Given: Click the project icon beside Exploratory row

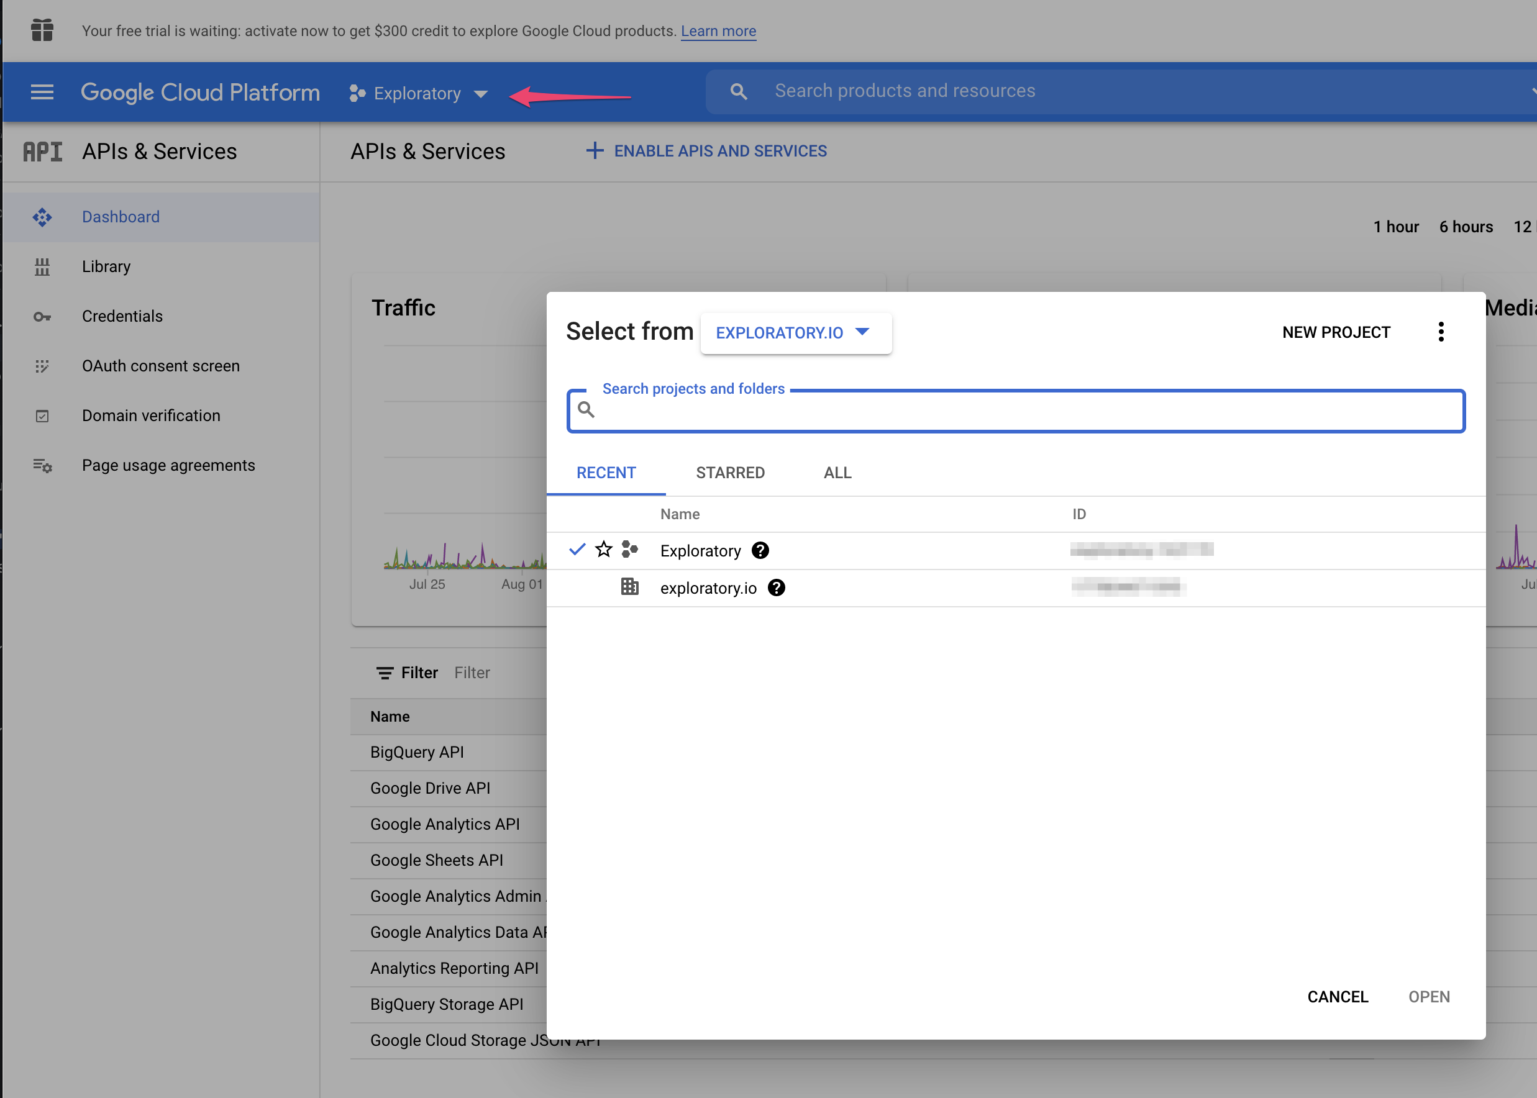Looking at the screenshot, I should (629, 549).
